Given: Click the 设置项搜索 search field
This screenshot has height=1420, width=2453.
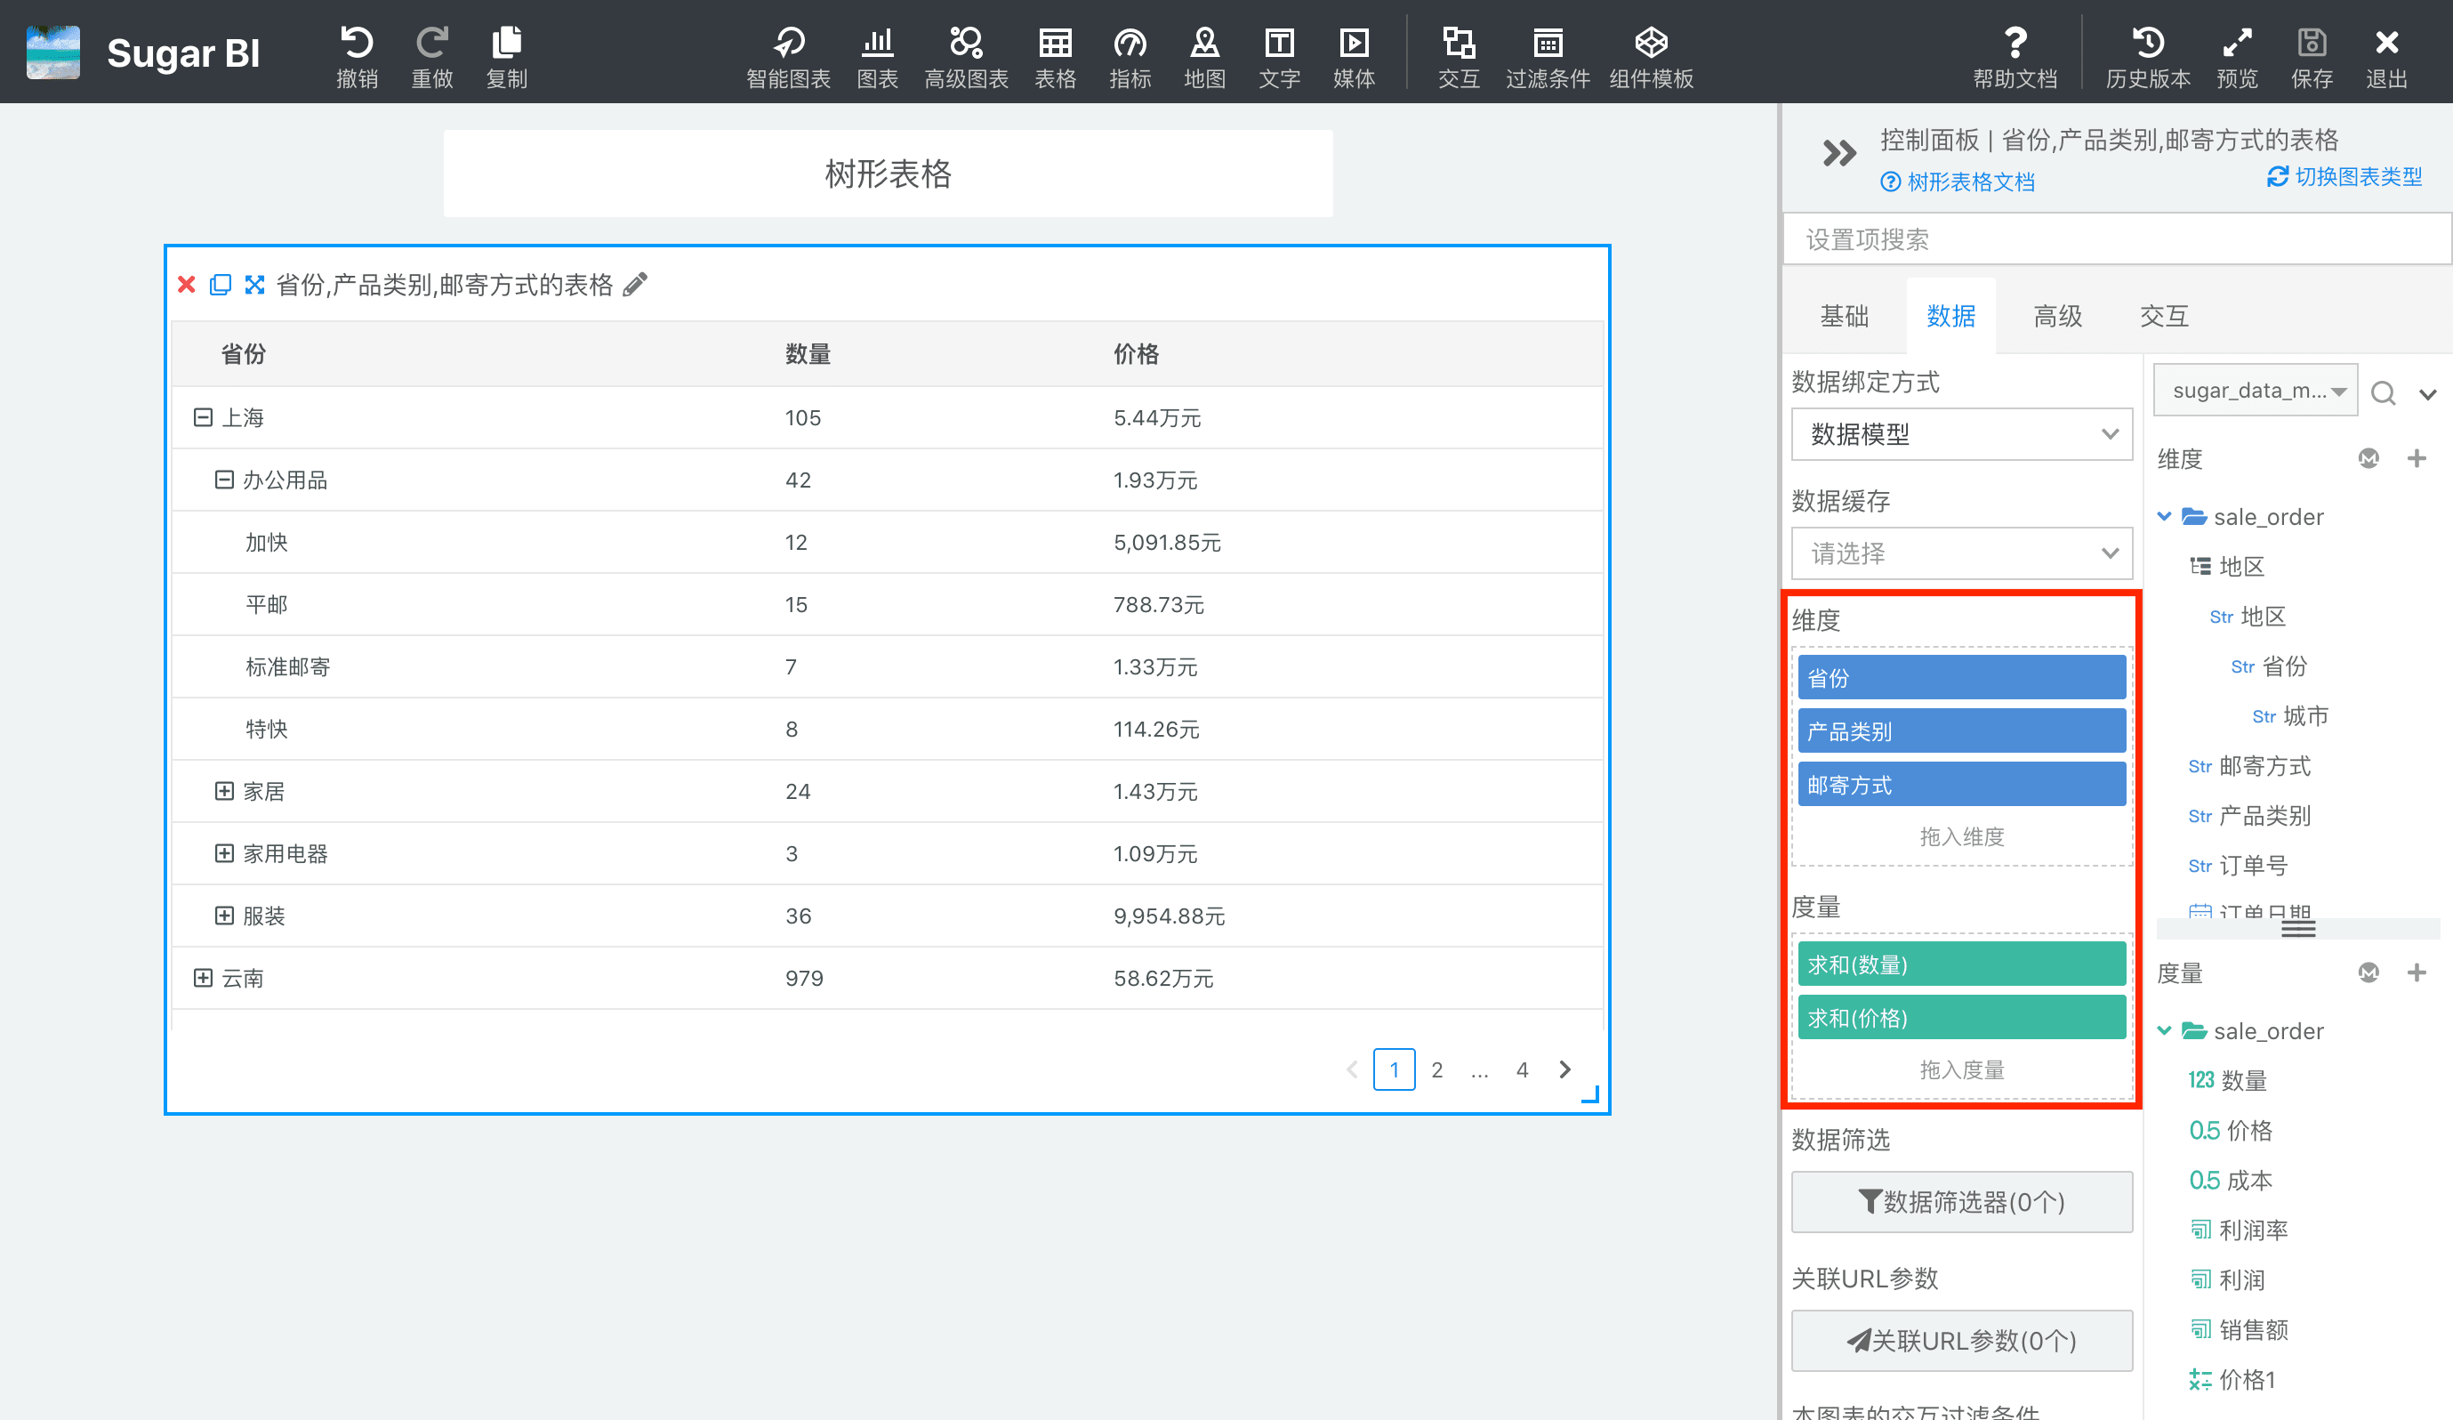Looking at the screenshot, I should [x=2117, y=238].
